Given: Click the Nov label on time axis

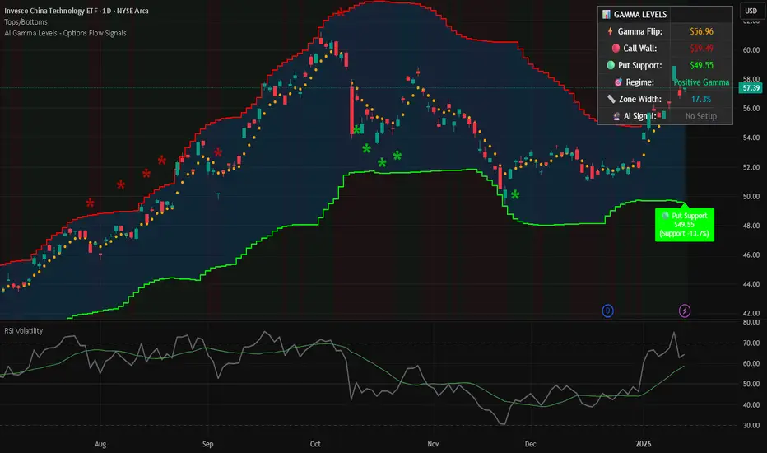Looking at the screenshot, I should (433, 444).
